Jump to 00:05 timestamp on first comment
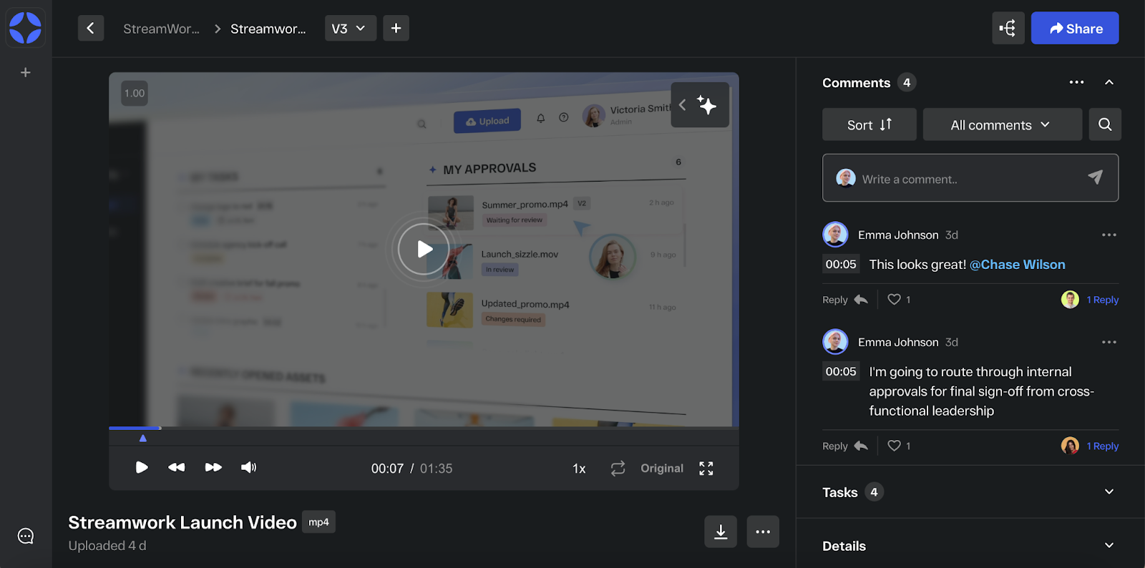1145x568 pixels. [841, 264]
